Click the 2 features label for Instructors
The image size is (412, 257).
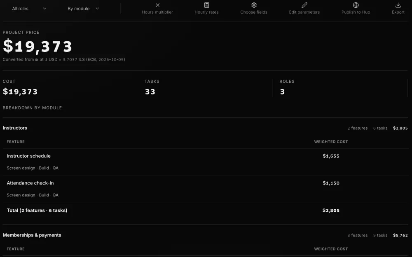click(358, 128)
